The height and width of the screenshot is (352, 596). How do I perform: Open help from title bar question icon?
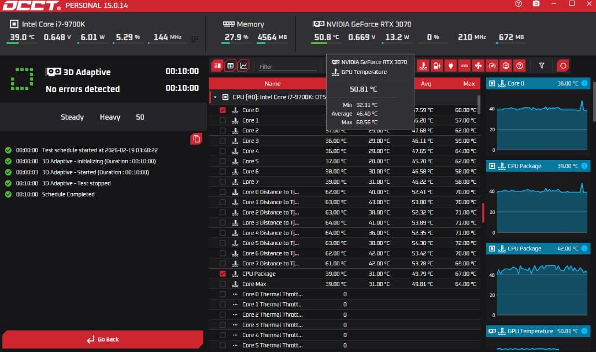click(x=518, y=4)
